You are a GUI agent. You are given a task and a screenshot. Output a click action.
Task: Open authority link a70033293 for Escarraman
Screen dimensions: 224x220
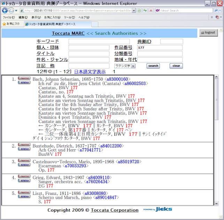pos(76,166)
